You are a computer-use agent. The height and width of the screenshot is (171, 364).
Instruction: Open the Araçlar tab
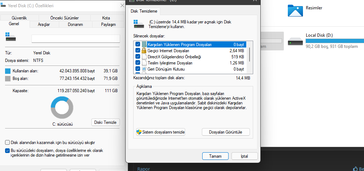(44, 24)
